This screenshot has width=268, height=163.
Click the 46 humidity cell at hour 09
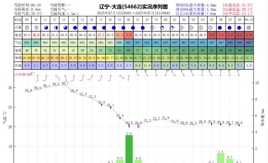(x=27, y=50)
